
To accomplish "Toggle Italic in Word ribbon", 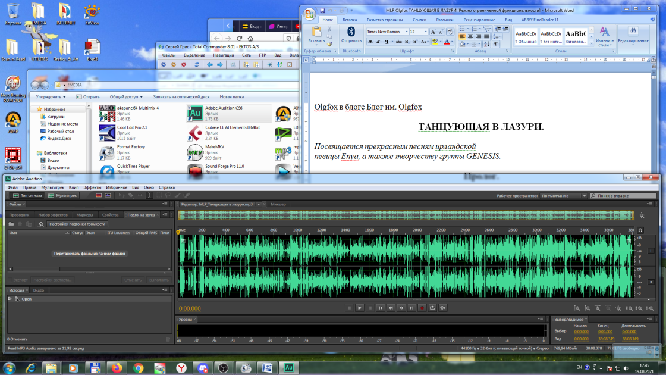I will (x=378, y=42).
